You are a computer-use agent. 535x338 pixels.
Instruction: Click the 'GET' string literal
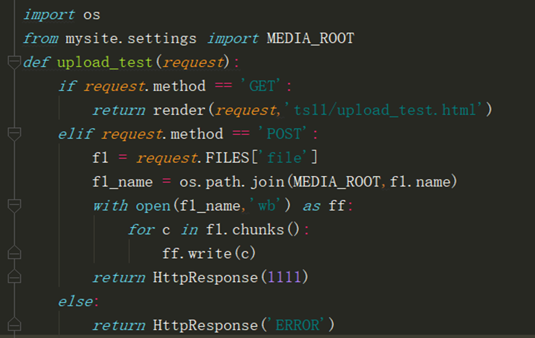point(262,86)
